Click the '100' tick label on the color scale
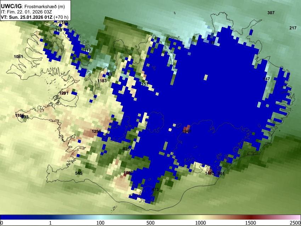Screen dimensions: 301x226 pyautogui.click(x=101, y=223)
